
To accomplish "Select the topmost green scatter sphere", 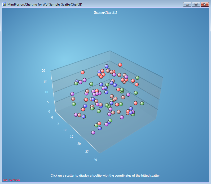I will (137, 78).
